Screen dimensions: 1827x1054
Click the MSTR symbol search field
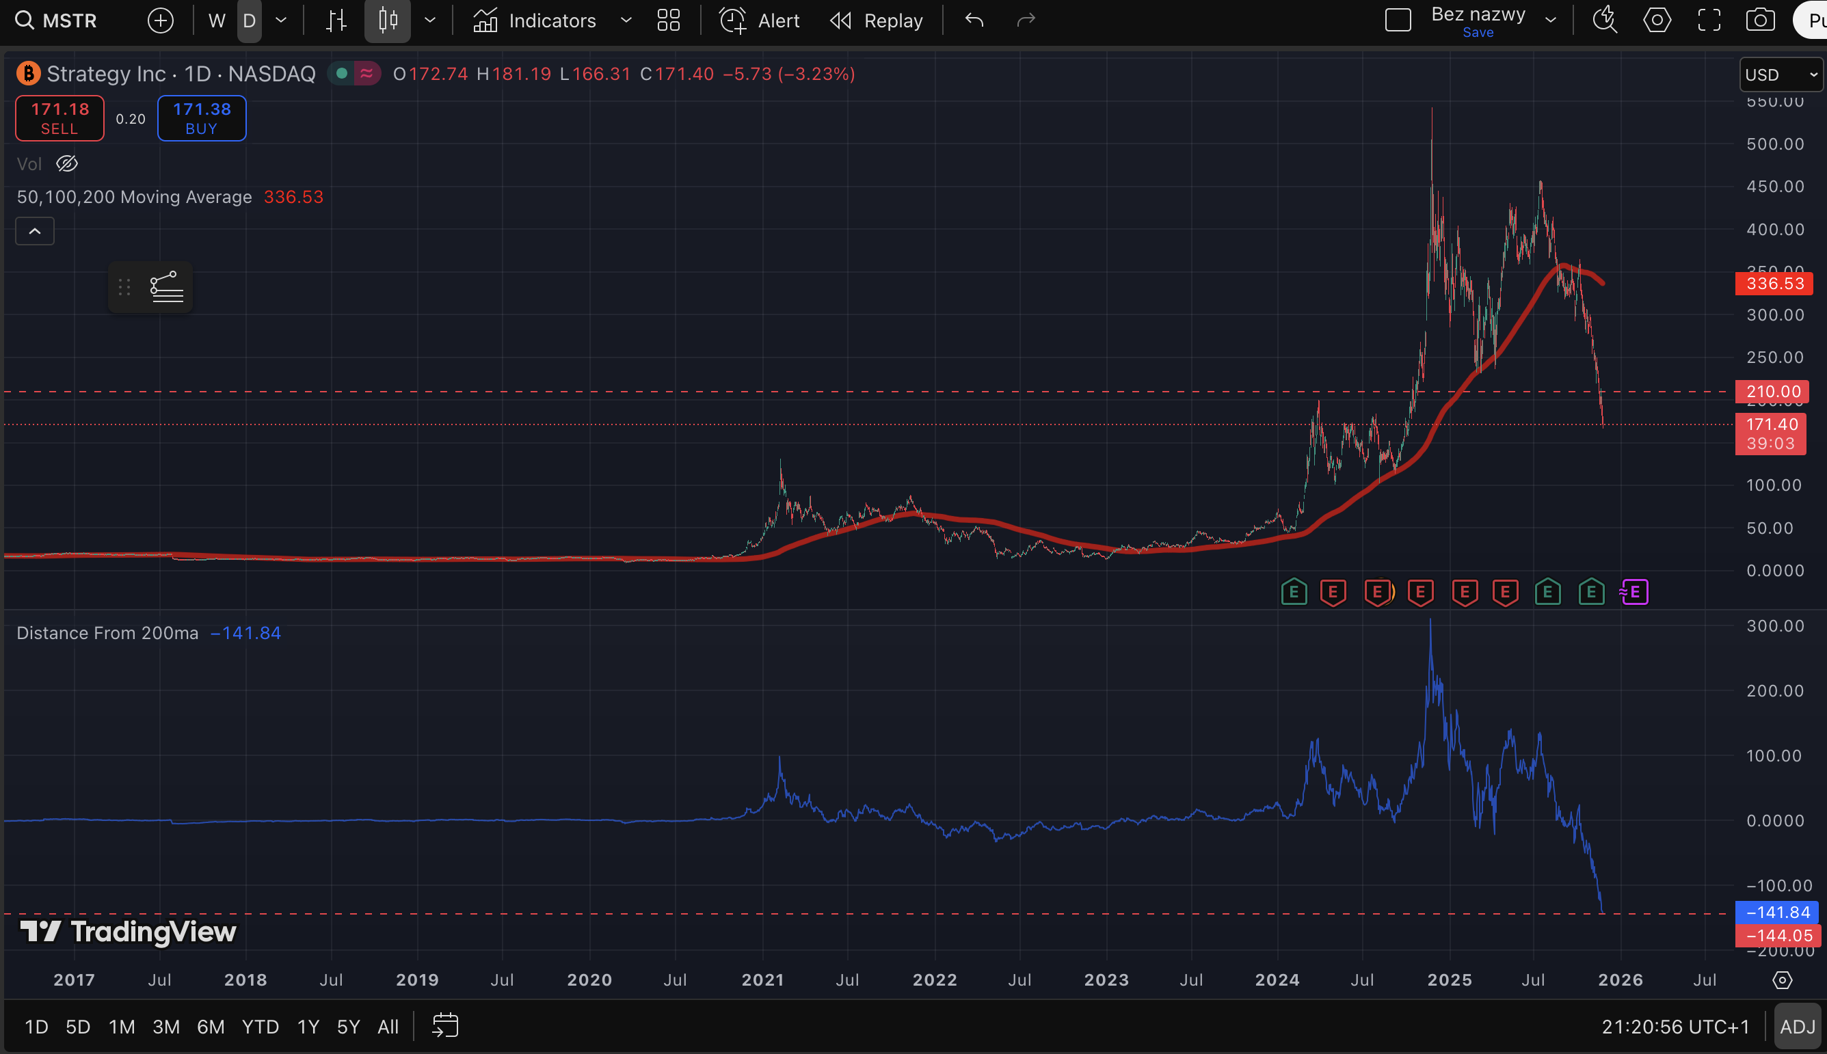click(69, 21)
